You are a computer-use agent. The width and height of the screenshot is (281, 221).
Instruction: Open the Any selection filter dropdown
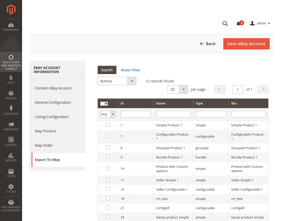click(108, 114)
